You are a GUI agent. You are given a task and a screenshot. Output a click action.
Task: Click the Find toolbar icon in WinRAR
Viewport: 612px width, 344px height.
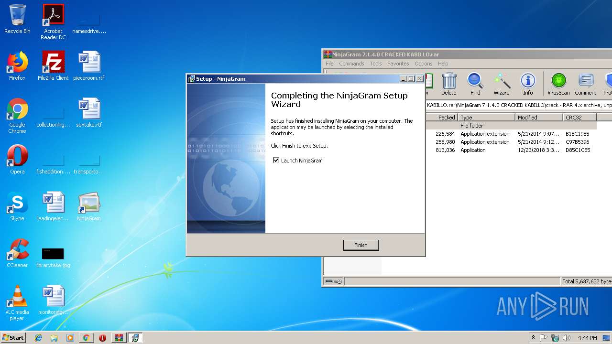(x=475, y=84)
